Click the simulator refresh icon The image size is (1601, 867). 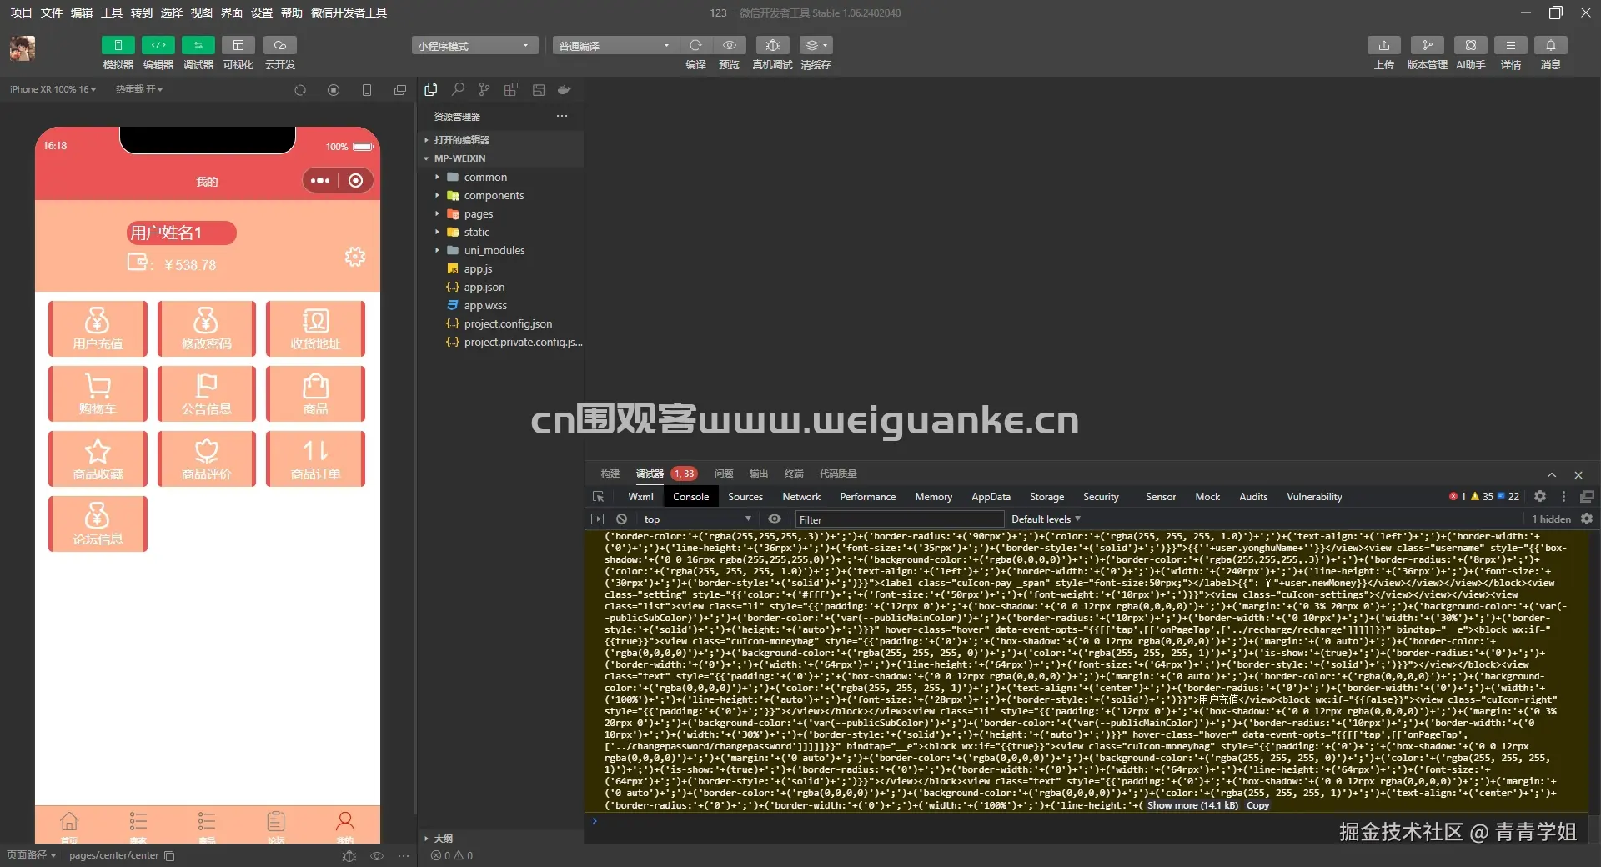pos(300,90)
